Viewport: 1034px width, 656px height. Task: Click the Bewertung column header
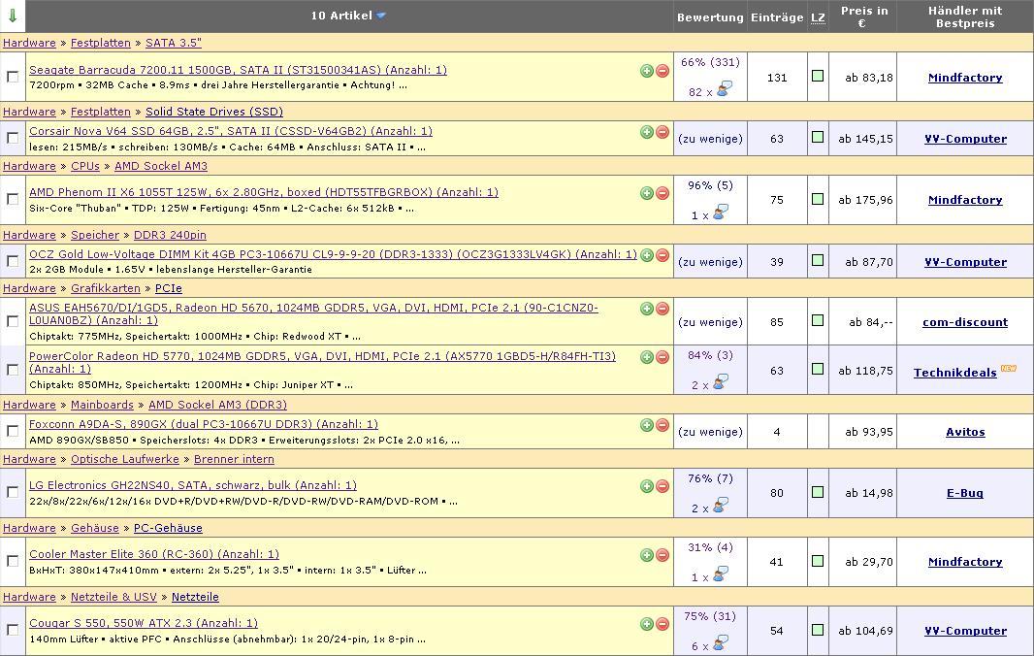click(x=710, y=17)
